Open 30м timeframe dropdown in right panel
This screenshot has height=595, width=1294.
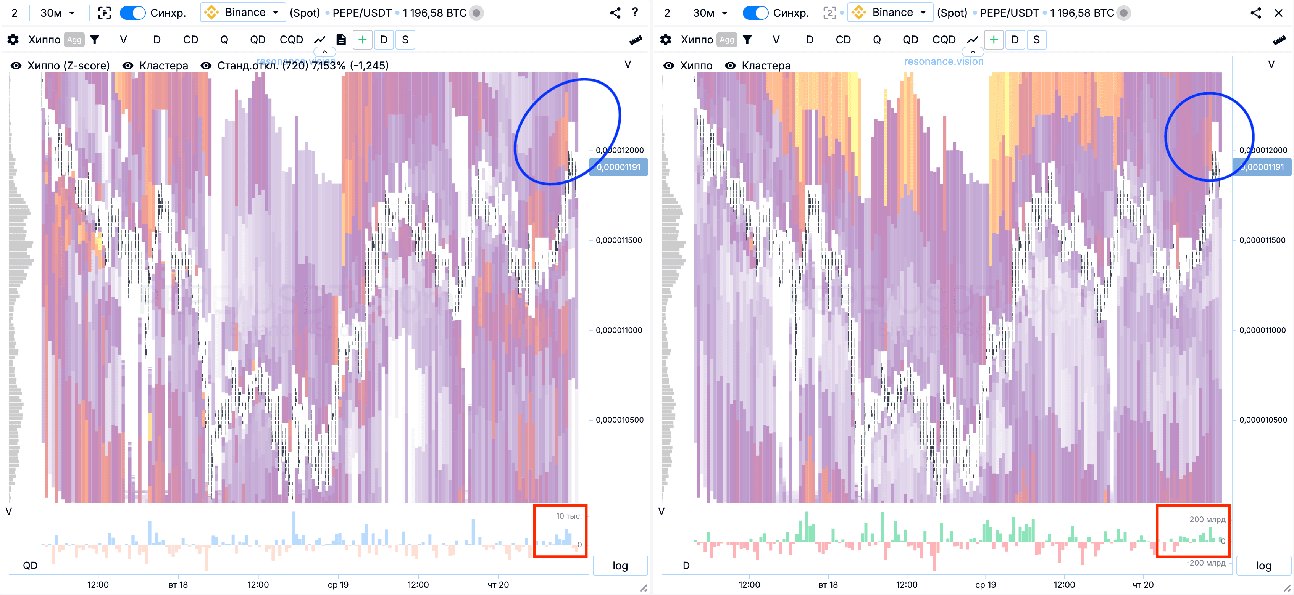pos(710,13)
